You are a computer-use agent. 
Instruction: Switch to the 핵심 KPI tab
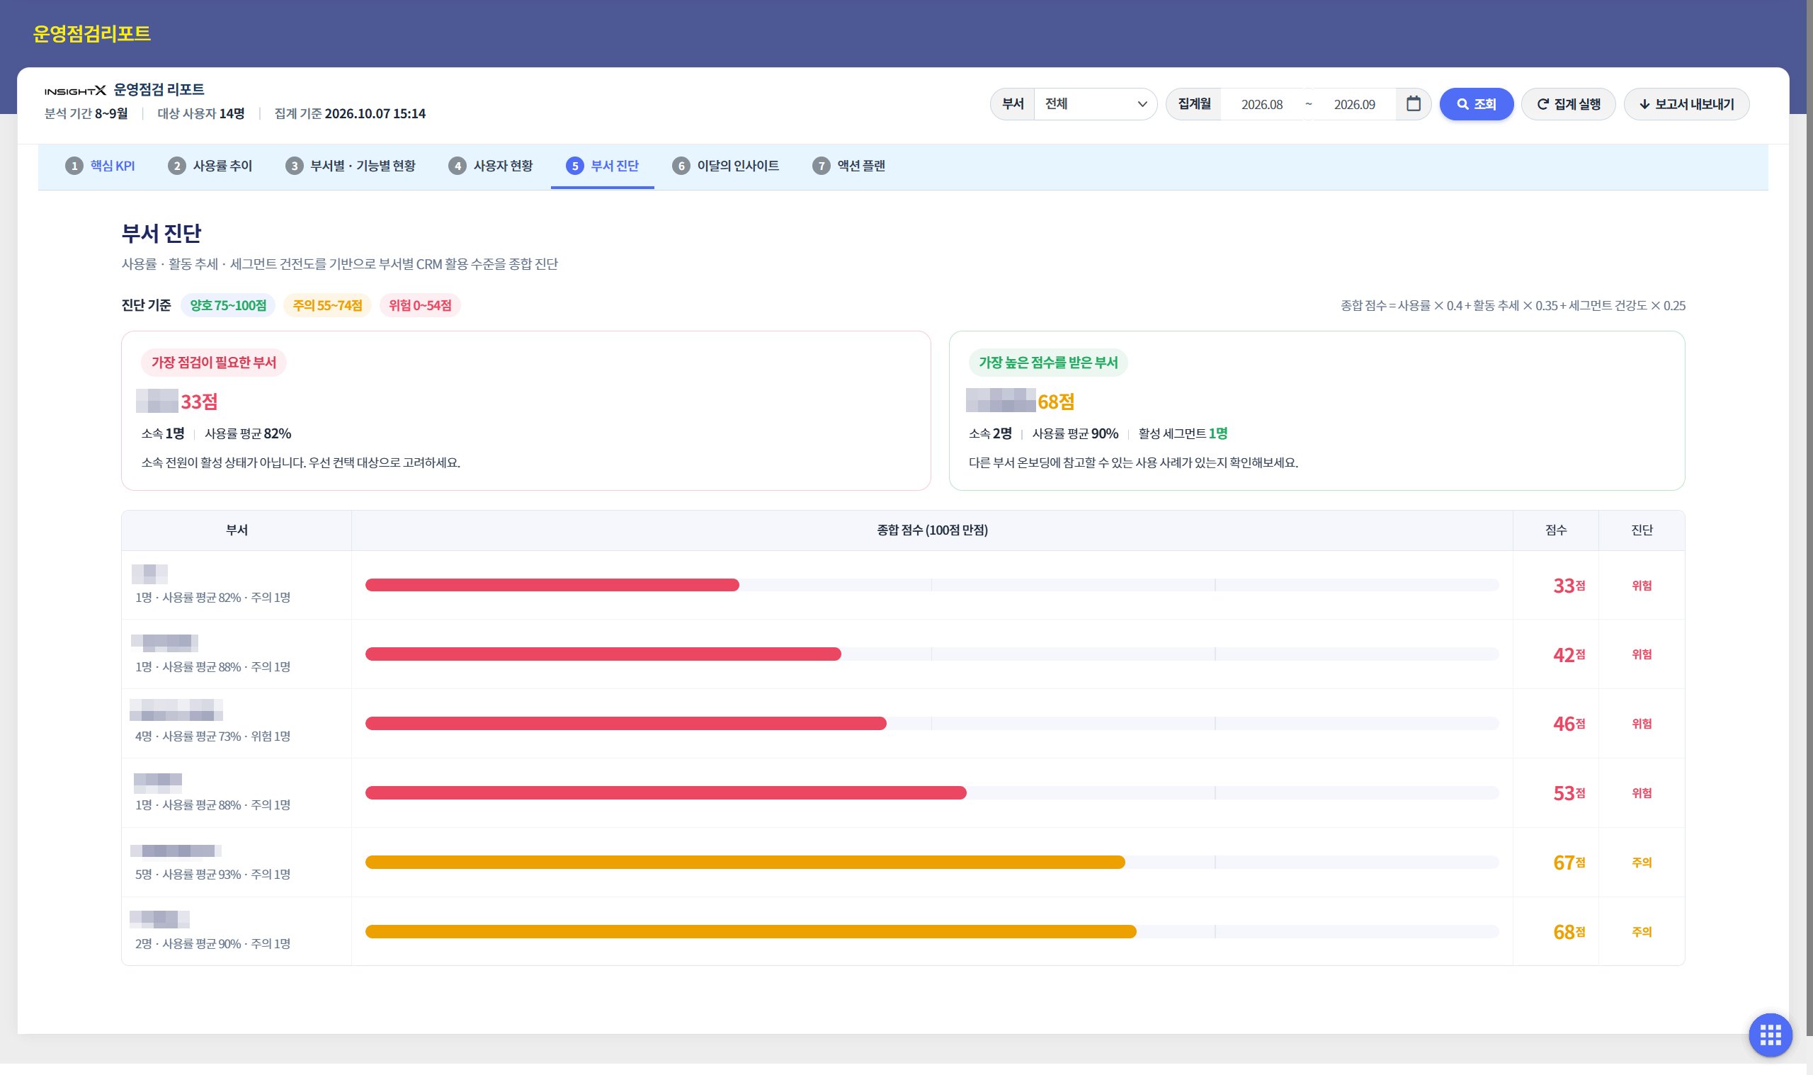(x=100, y=166)
